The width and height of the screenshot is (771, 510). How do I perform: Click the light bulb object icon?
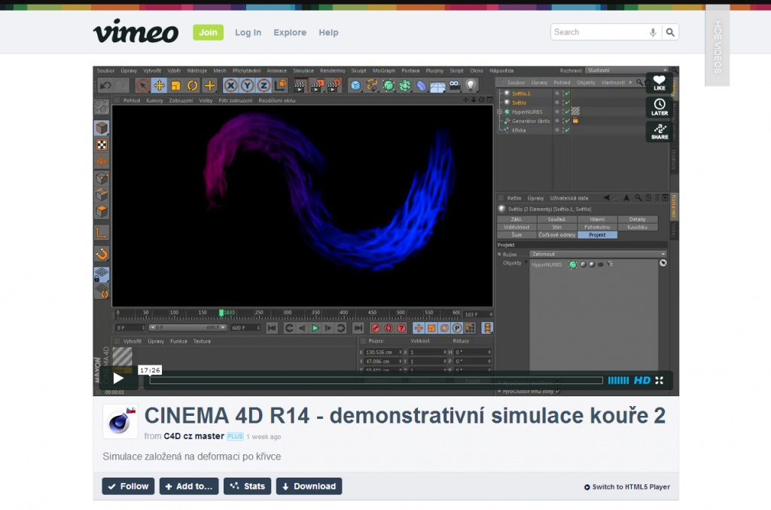[471, 86]
